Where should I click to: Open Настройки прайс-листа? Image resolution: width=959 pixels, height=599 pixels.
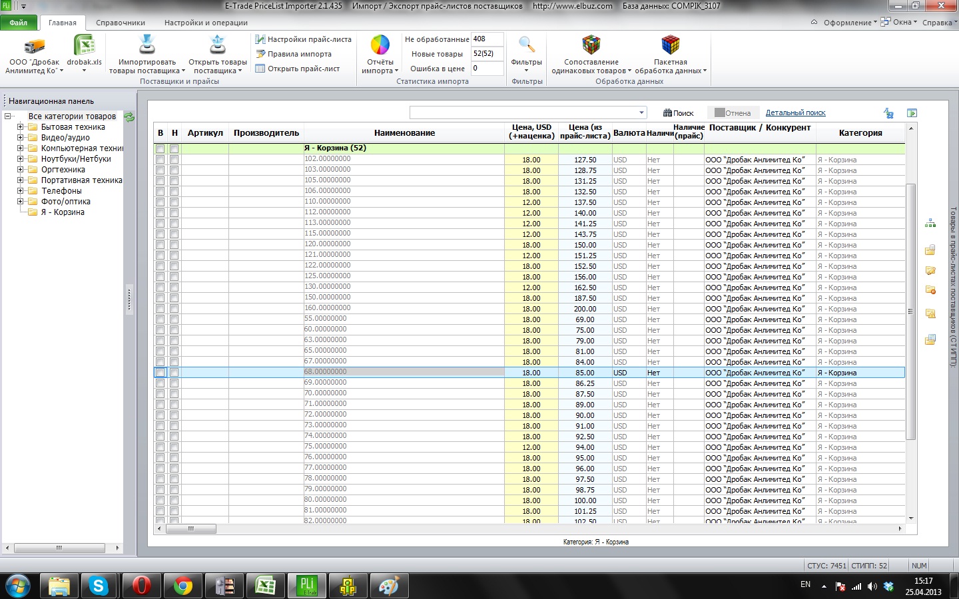[304, 39]
